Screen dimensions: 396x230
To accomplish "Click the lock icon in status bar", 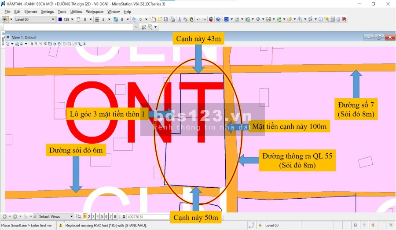I will [260, 225].
